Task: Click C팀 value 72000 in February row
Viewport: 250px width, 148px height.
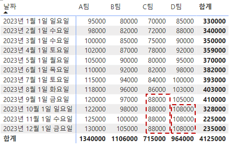Action: tap(157, 31)
